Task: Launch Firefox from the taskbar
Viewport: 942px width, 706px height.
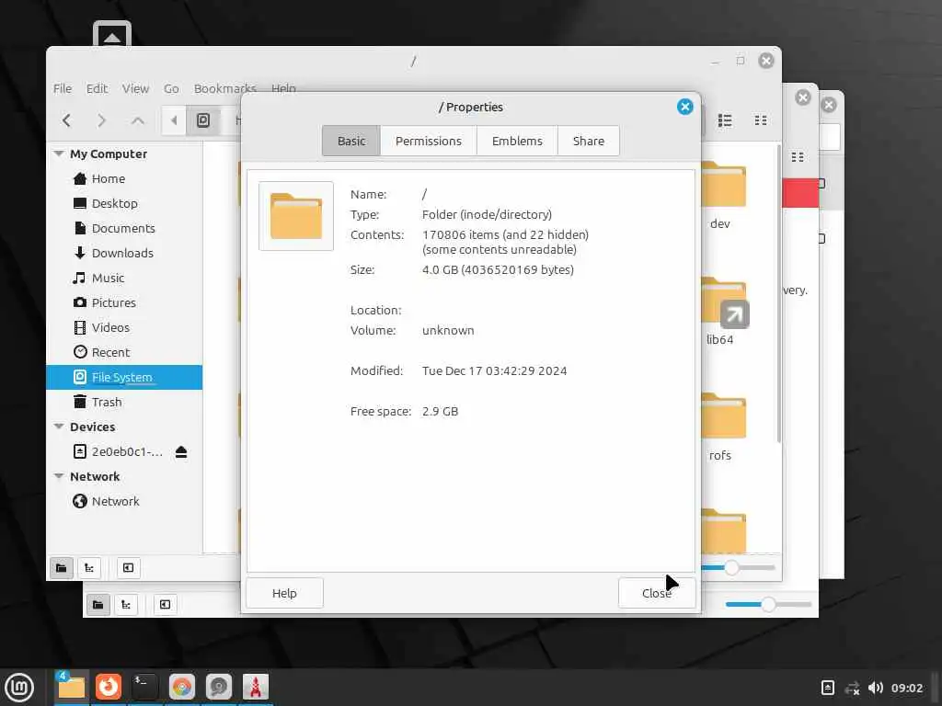Action: (x=109, y=687)
